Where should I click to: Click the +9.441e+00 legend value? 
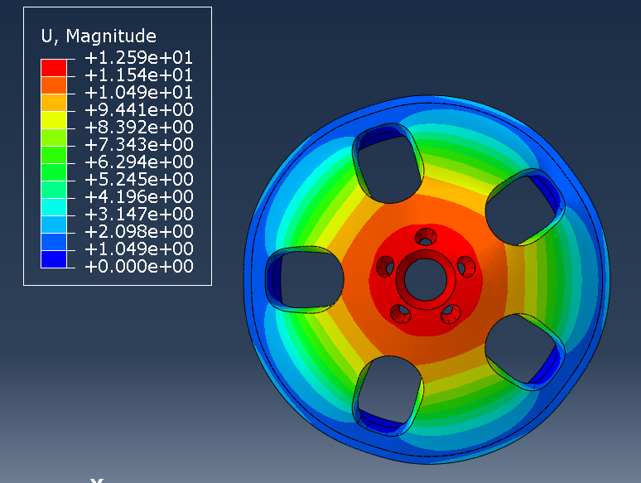pyautogui.click(x=138, y=110)
